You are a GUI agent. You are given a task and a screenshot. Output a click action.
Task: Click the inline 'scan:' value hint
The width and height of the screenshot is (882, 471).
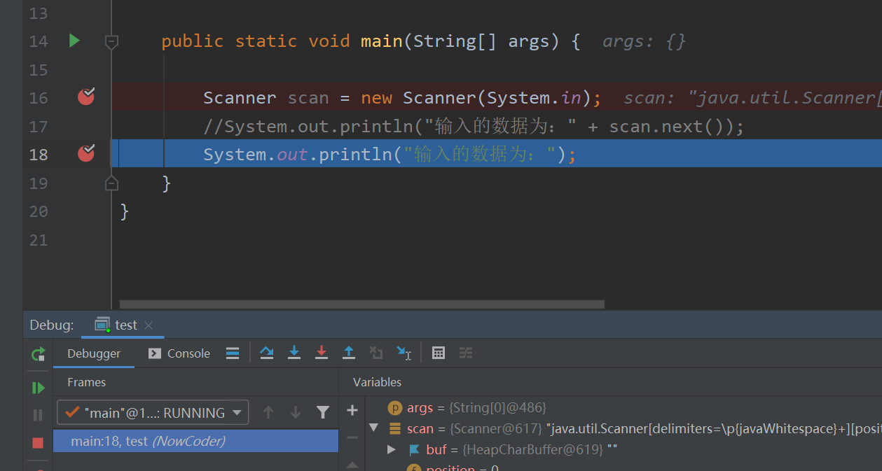pos(752,98)
